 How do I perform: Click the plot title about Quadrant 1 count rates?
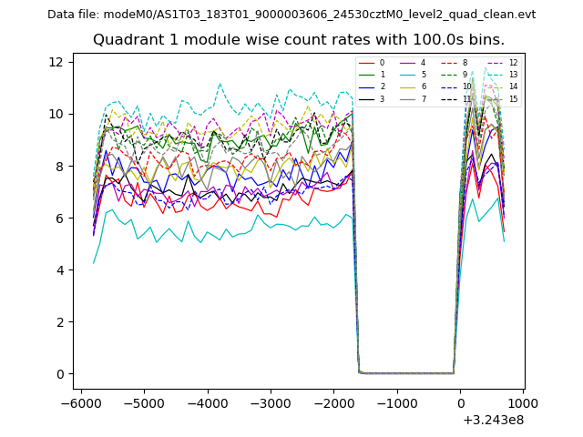coord(299,40)
